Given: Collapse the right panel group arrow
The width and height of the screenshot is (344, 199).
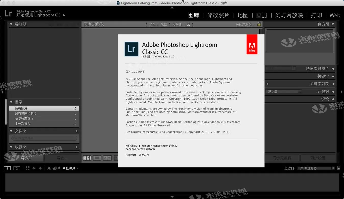Looking at the screenshot, I should (x=342, y=92).
